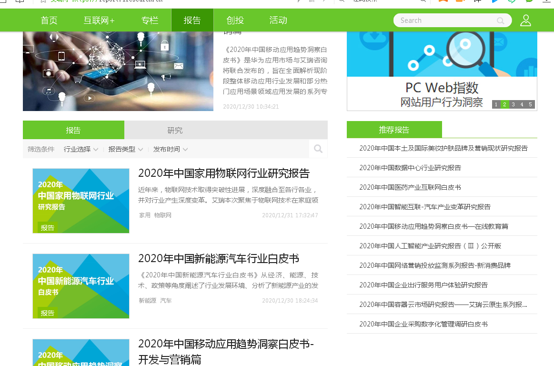Expand the 报告类型 filter dropdown
The width and height of the screenshot is (554, 366).
tap(126, 149)
